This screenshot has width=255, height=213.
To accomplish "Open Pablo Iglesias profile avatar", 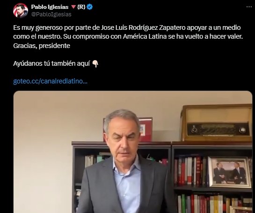I will [21, 11].
